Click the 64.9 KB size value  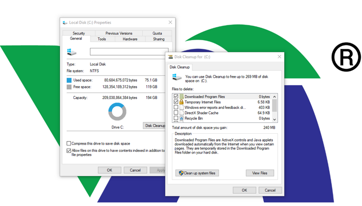coord(264,113)
